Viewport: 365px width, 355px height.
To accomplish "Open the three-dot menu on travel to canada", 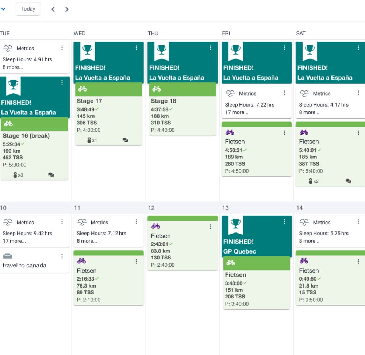I will (x=62, y=256).
